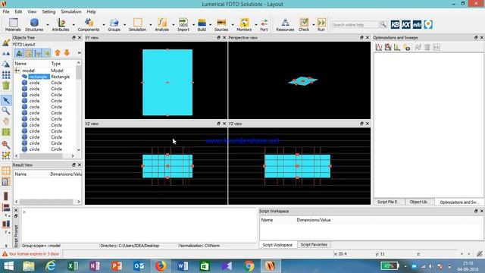
Task: Open the Edit menu
Action: [18, 12]
